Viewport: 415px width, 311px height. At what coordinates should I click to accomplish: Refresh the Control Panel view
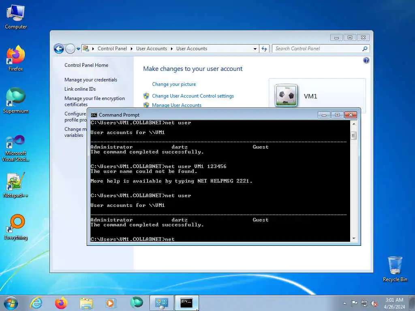click(264, 49)
